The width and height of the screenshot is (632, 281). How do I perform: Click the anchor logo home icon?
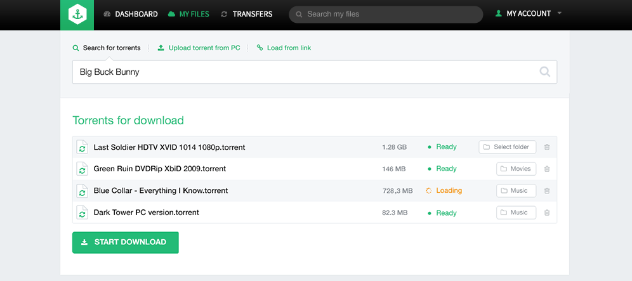pos(77,15)
